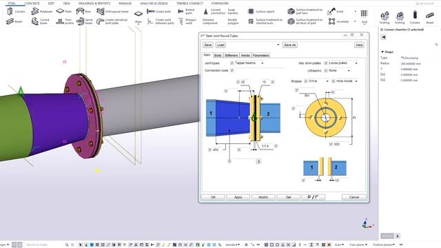This screenshot has width=441, height=248.
Task: Click the Apply button
Action: pos(238,198)
